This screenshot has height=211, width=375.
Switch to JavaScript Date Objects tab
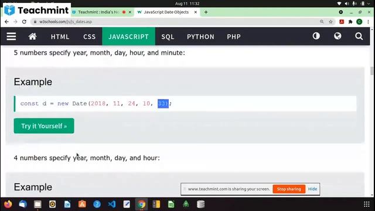[166, 12]
